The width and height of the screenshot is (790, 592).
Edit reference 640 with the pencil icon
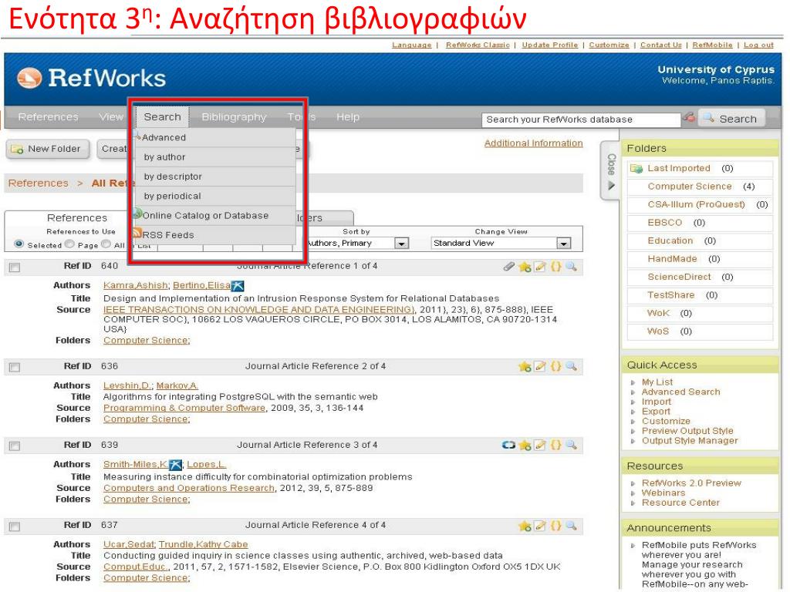(x=540, y=266)
